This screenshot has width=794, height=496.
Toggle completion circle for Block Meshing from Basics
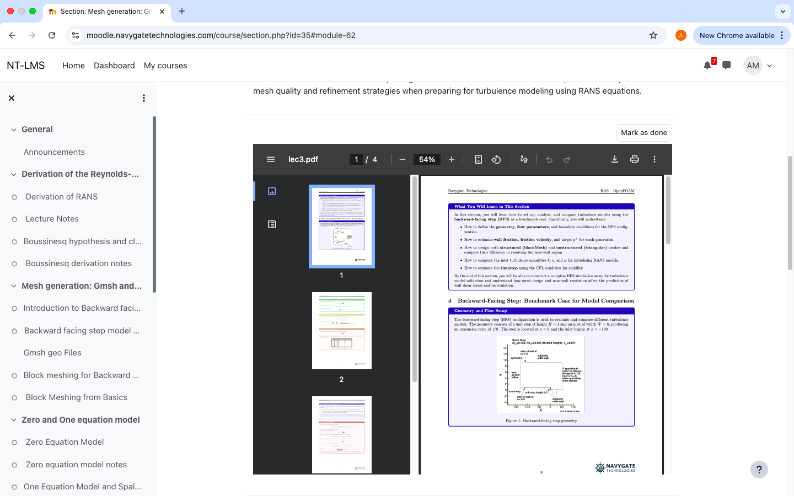click(14, 397)
